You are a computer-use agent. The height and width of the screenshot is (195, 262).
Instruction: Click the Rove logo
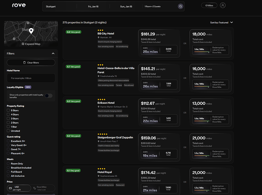click(19, 5)
